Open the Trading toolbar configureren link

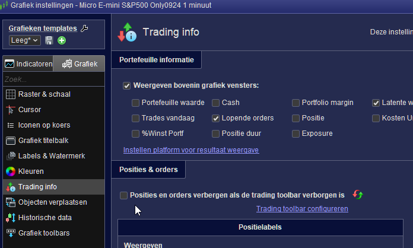[x=302, y=208]
